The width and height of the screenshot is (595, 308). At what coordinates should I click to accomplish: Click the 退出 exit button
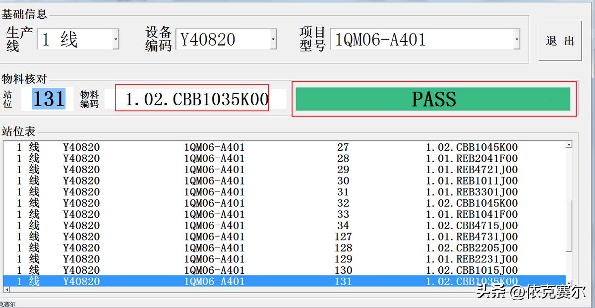[560, 40]
